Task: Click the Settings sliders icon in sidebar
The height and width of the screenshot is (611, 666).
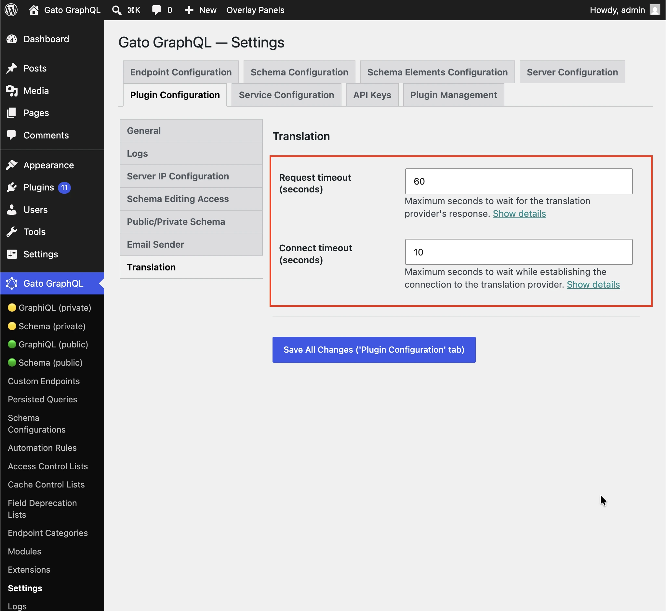Action: pyautogui.click(x=12, y=254)
